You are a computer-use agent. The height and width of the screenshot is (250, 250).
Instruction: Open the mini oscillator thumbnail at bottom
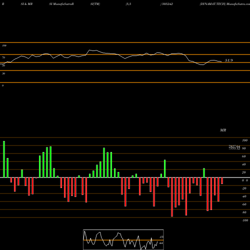pyautogui.click(x=123, y=239)
